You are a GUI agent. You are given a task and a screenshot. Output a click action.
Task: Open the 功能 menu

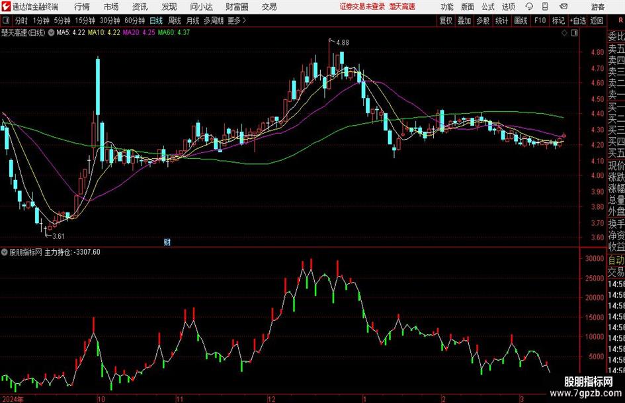[447, 7]
